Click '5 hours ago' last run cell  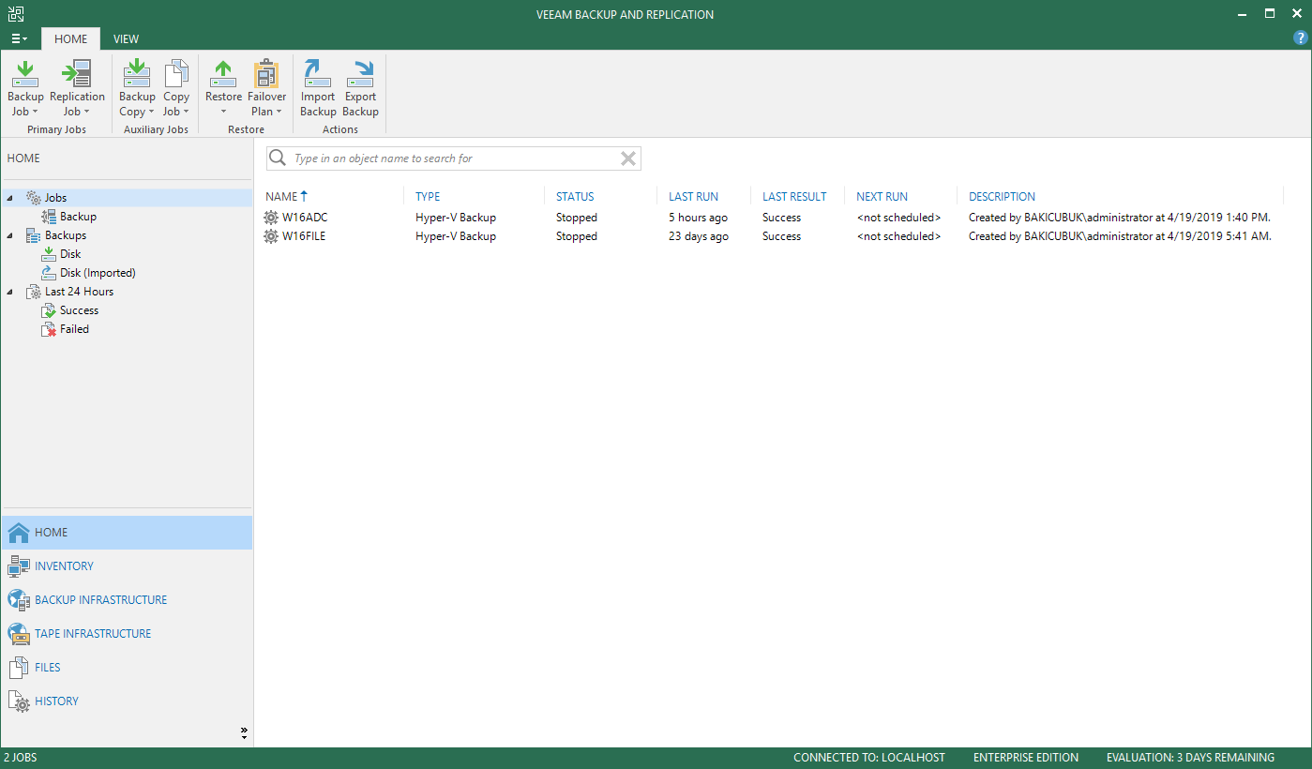[698, 218]
